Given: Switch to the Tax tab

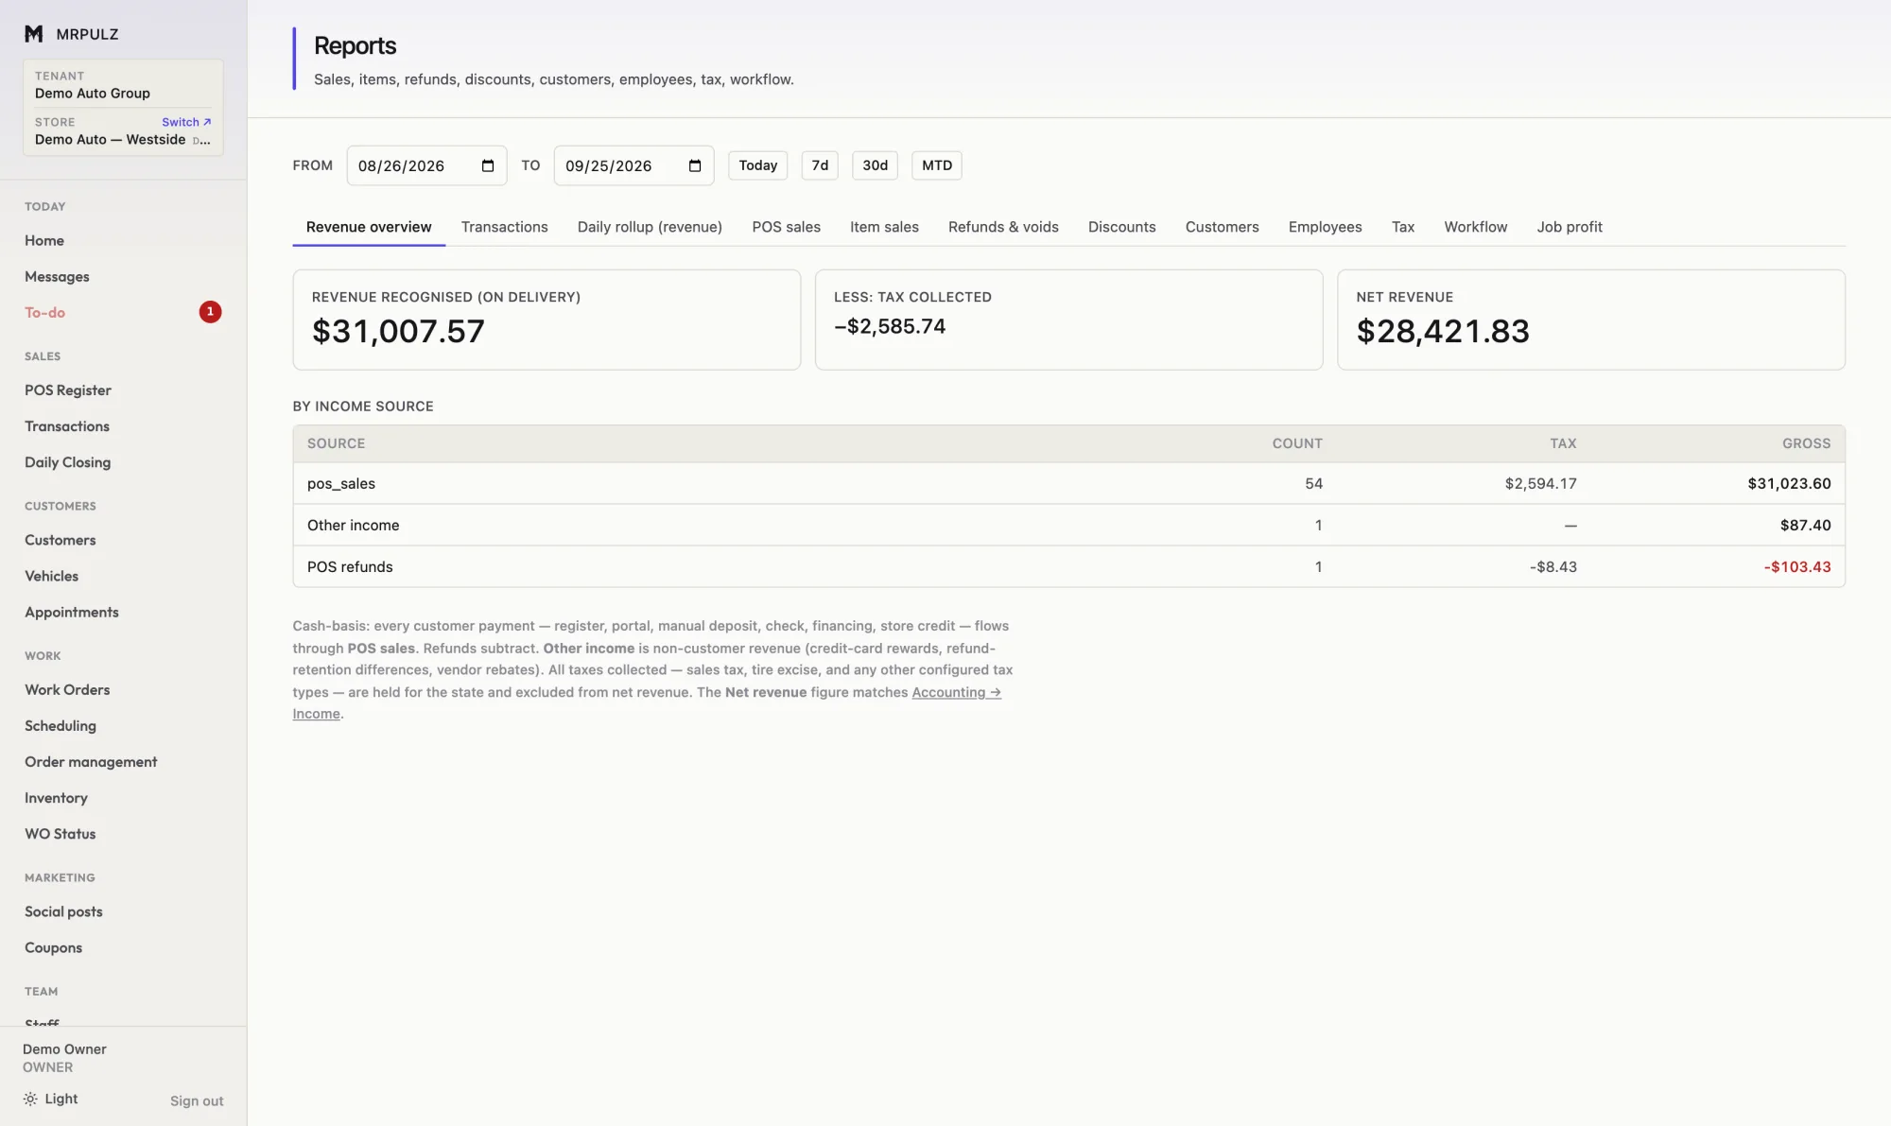Looking at the screenshot, I should [x=1403, y=227].
